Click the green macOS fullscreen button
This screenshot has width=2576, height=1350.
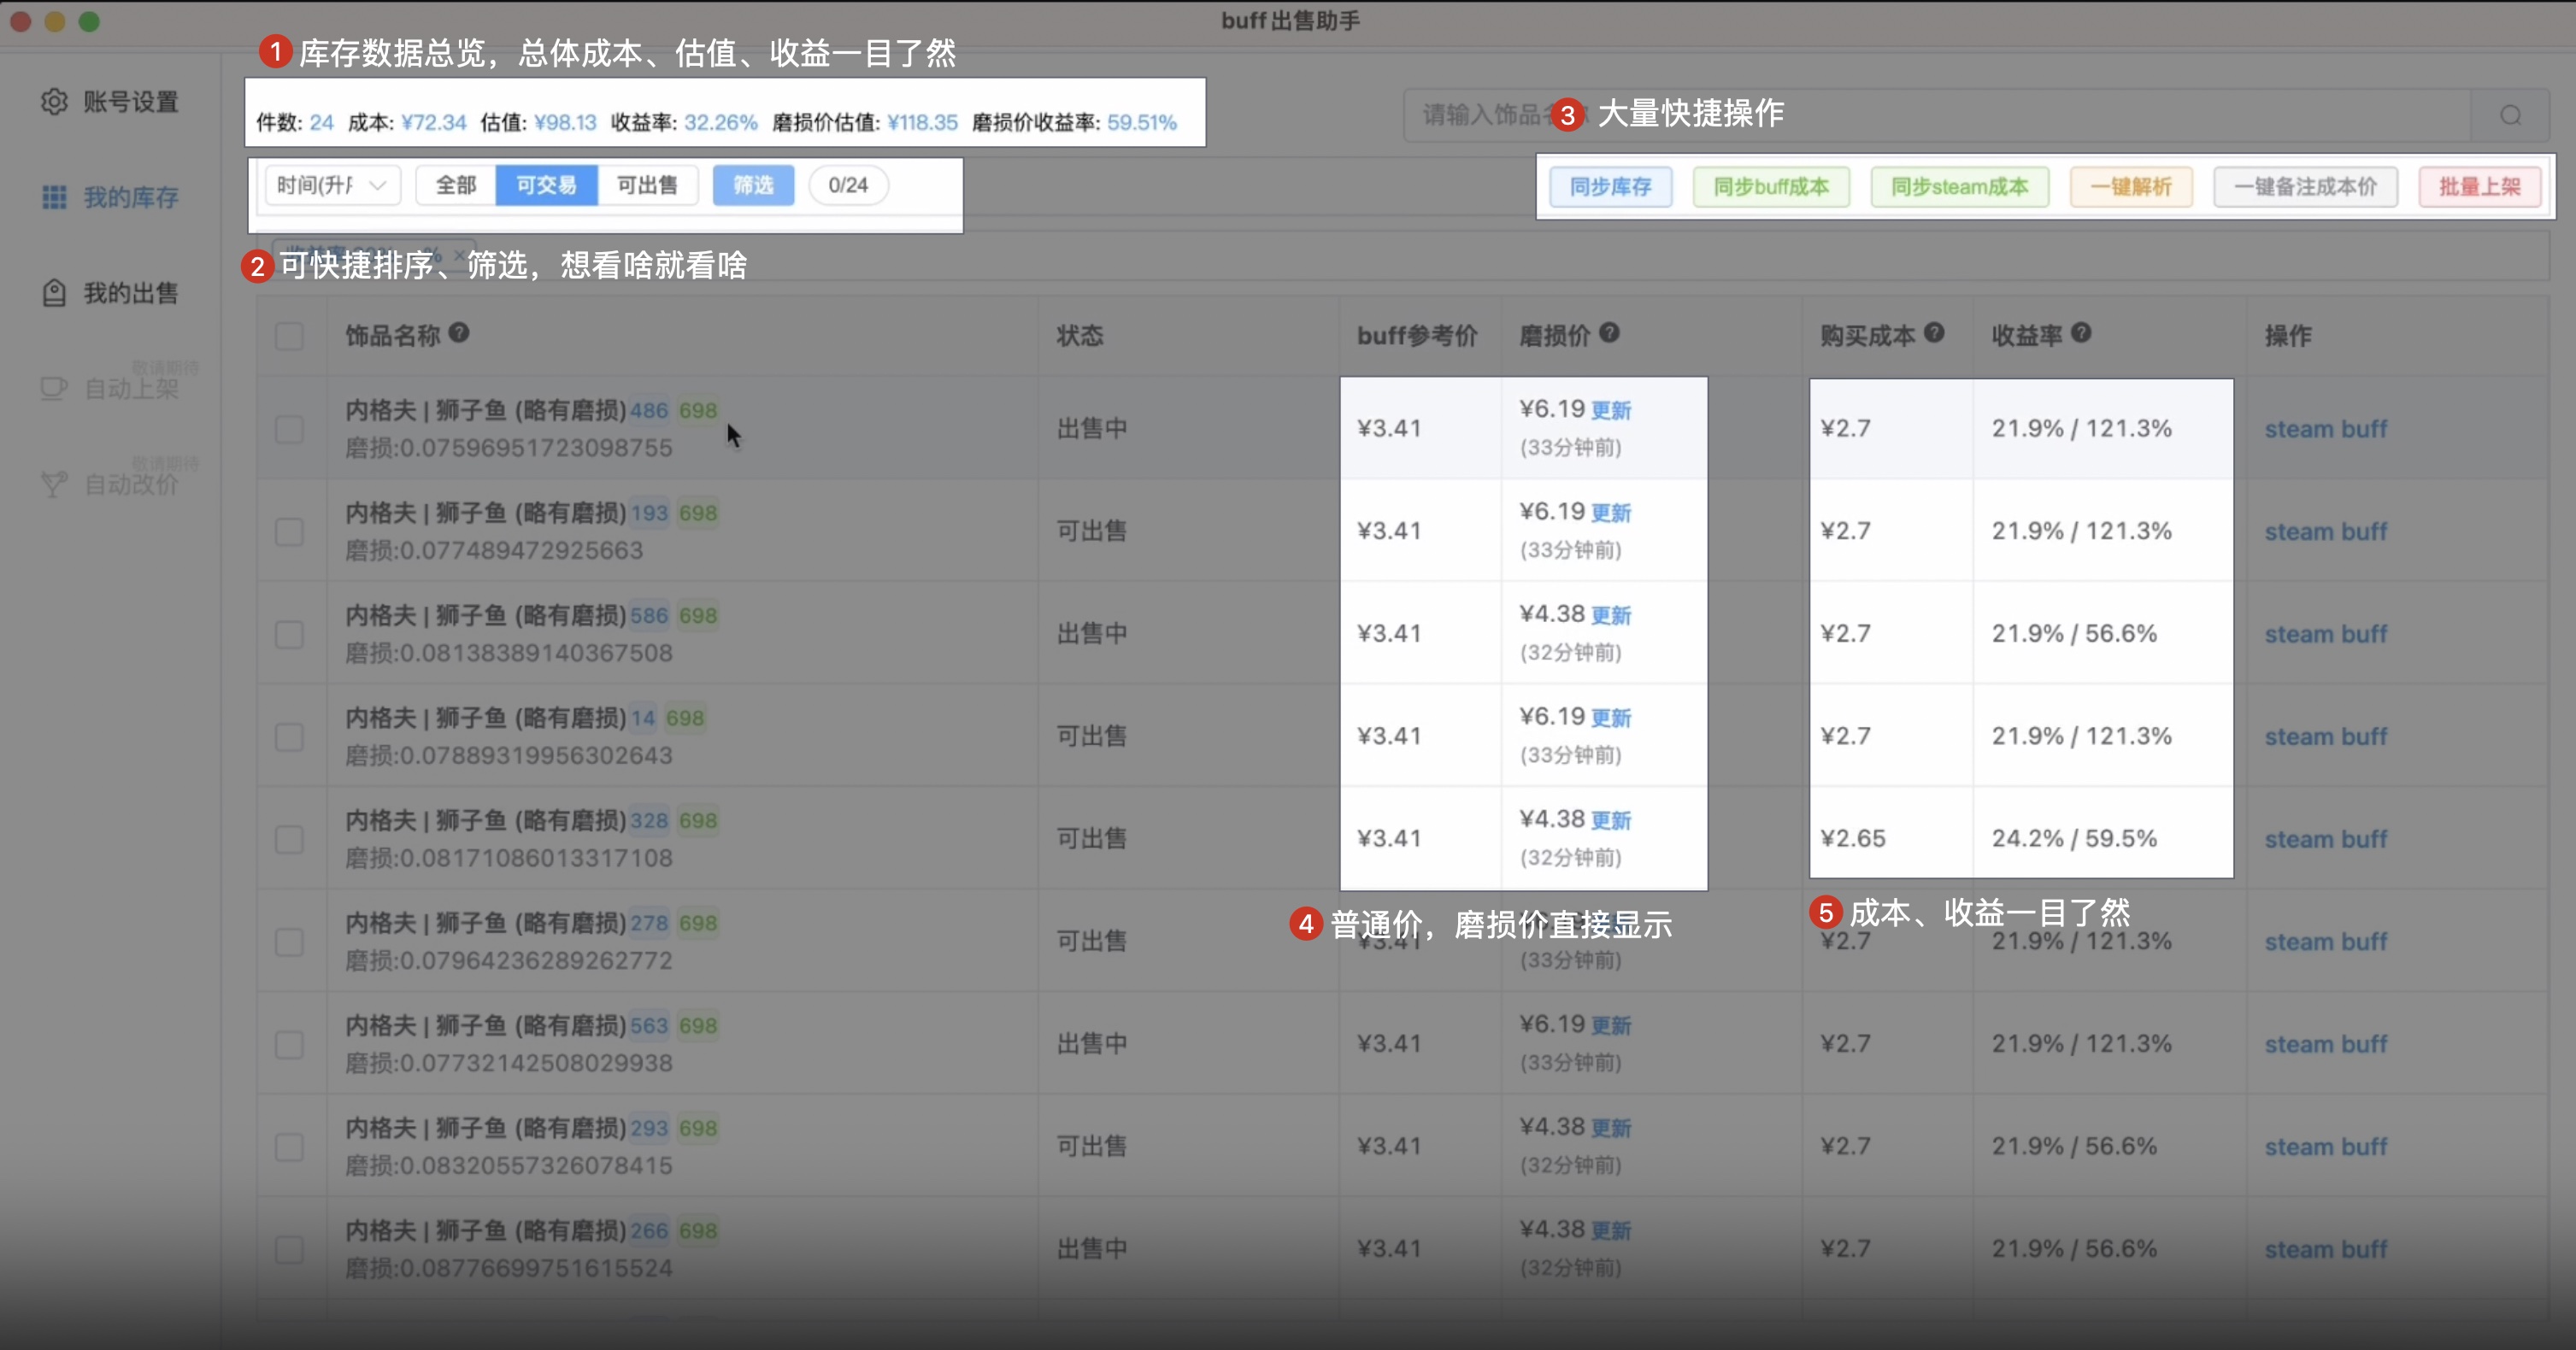pos(89,21)
